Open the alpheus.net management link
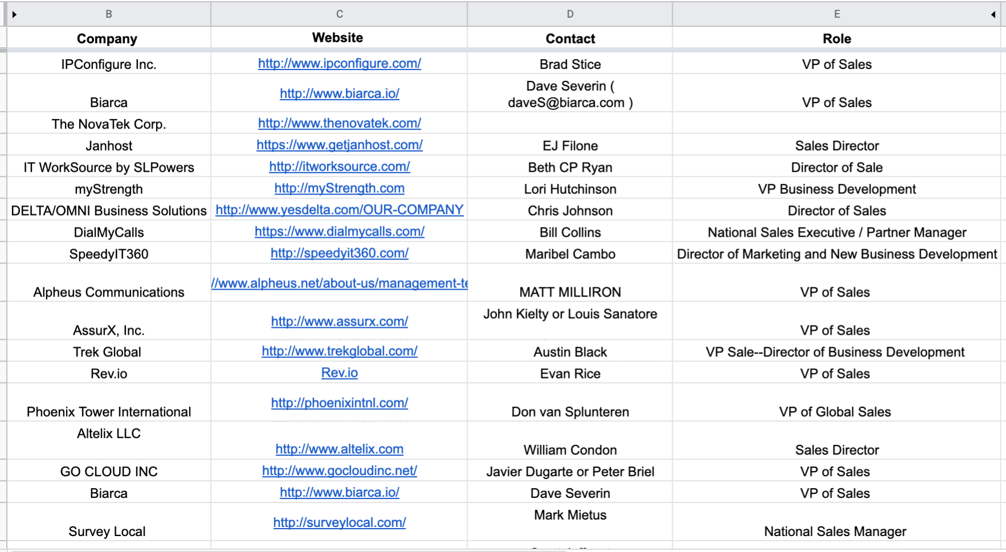 340,283
